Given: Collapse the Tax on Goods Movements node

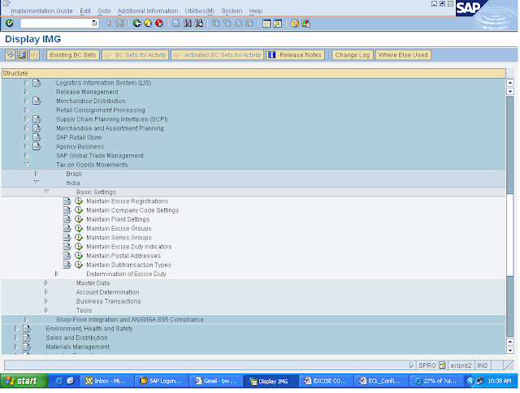Looking at the screenshot, I should pyautogui.click(x=27, y=164).
